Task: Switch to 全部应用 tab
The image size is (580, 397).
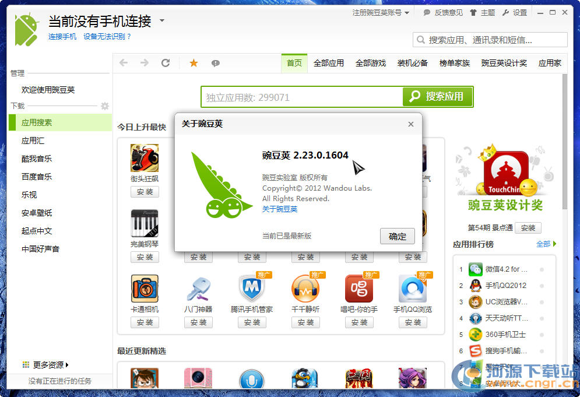Action: [x=328, y=64]
